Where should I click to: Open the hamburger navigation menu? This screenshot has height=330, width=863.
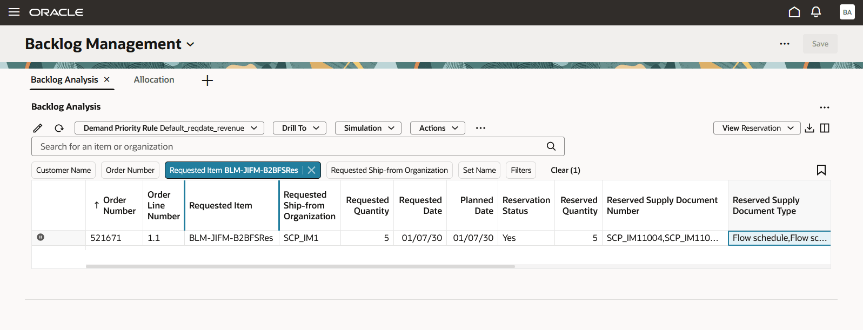(14, 12)
